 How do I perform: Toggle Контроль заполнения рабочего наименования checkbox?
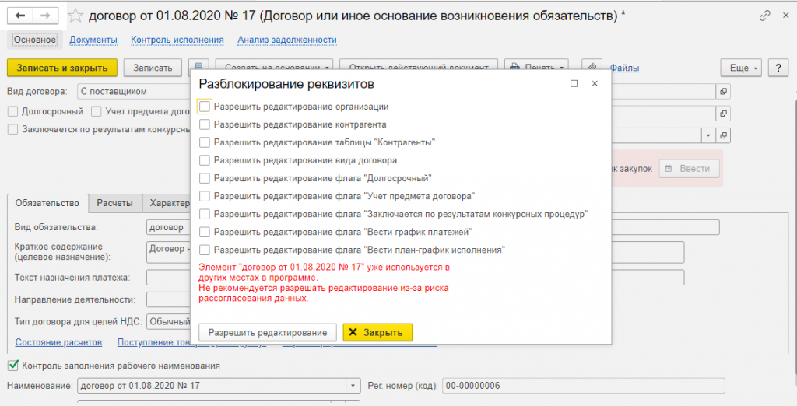coord(12,365)
